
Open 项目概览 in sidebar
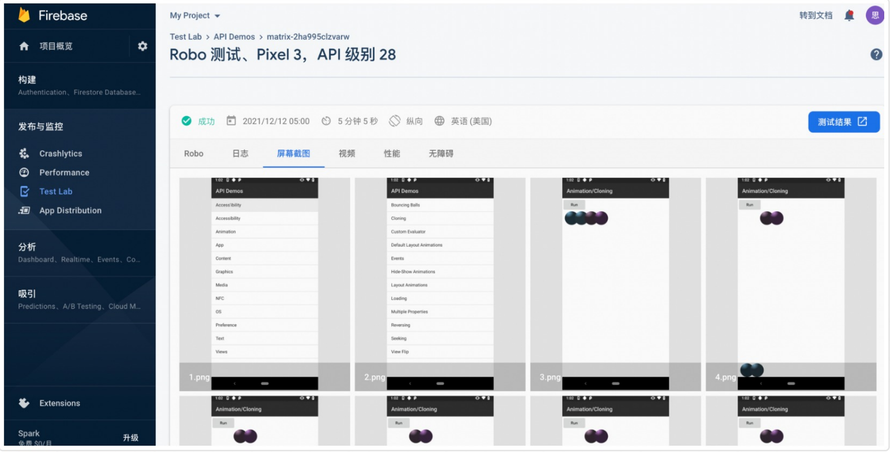pyautogui.click(x=56, y=46)
